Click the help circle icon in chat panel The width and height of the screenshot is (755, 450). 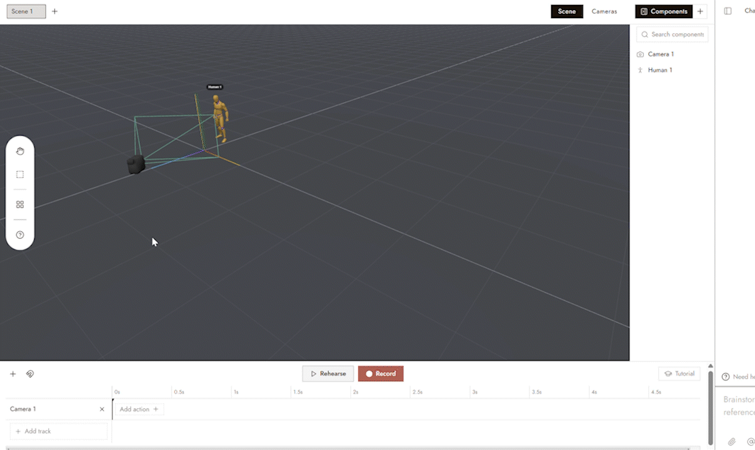coord(726,377)
